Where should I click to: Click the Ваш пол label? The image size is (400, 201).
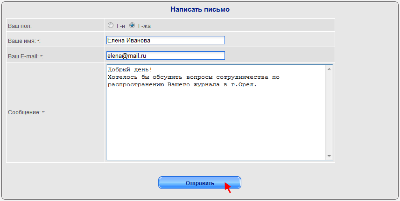point(20,26)
